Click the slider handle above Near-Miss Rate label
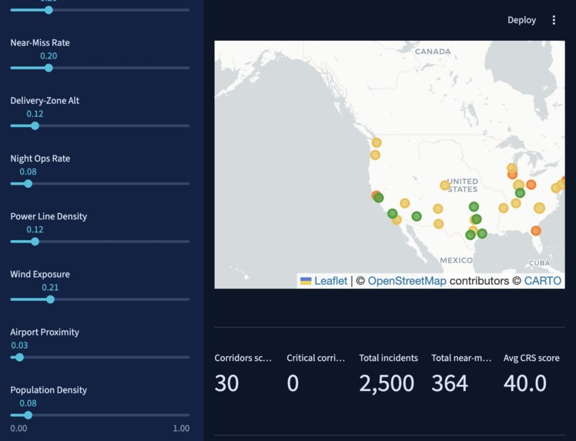 click(49, 10)
